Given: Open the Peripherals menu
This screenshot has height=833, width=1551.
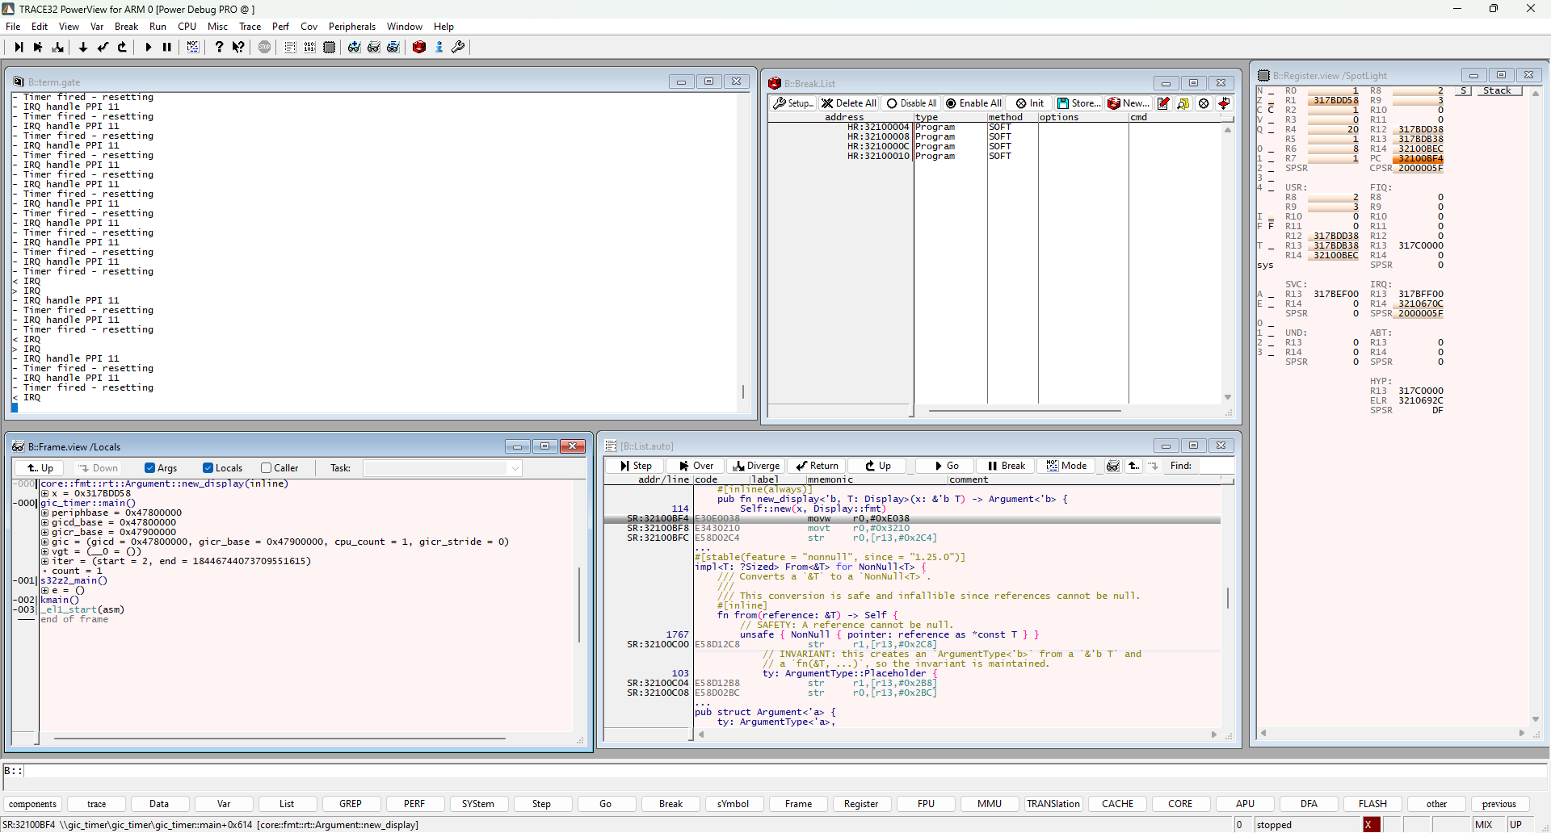Looking at the screenshot, I should 352,26.
